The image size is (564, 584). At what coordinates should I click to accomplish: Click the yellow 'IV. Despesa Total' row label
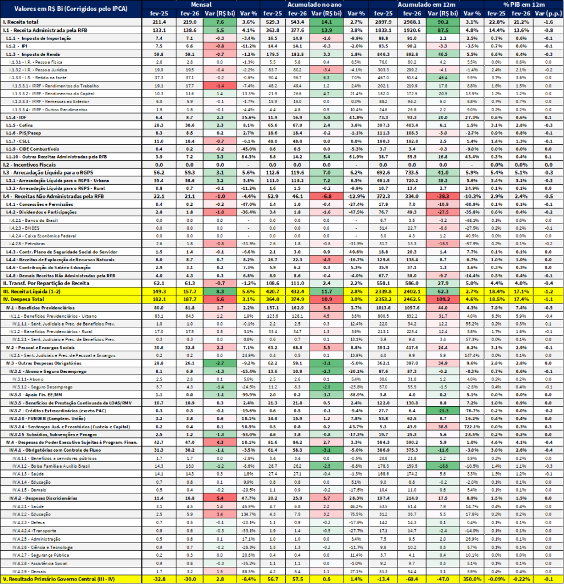coord(28,298)
